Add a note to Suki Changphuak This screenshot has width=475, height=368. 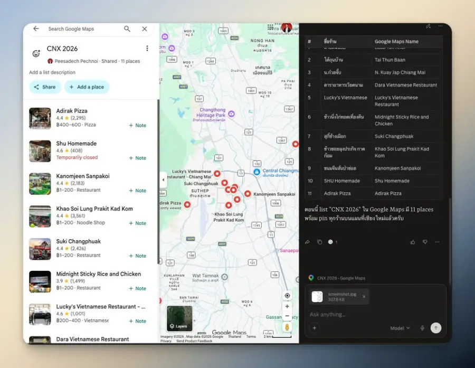coord(138,256)
